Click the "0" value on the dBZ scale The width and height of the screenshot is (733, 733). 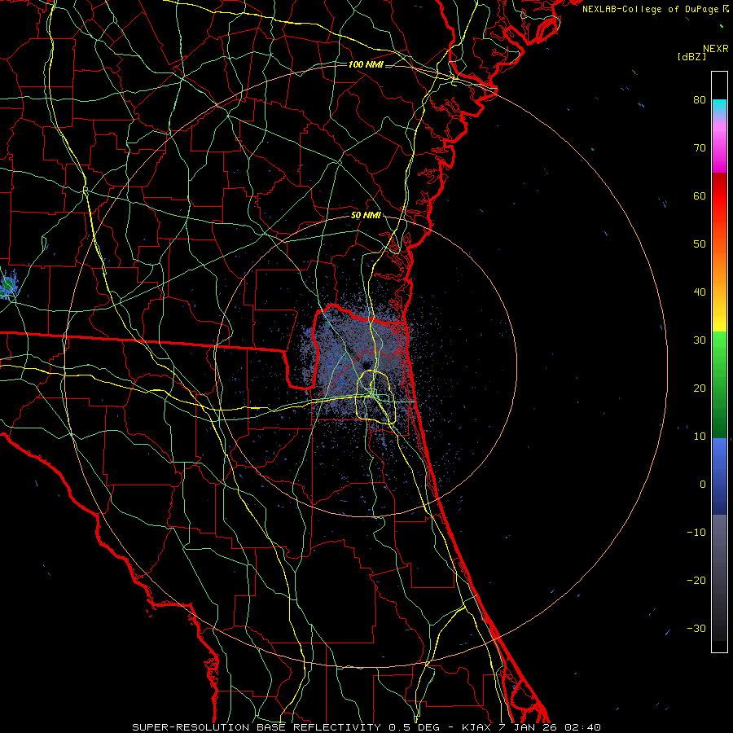pos(703,485)
